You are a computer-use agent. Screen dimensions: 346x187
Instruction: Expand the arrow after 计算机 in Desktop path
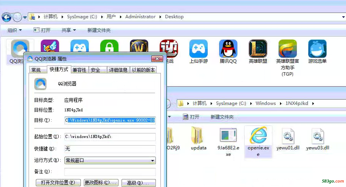(62, 17)
